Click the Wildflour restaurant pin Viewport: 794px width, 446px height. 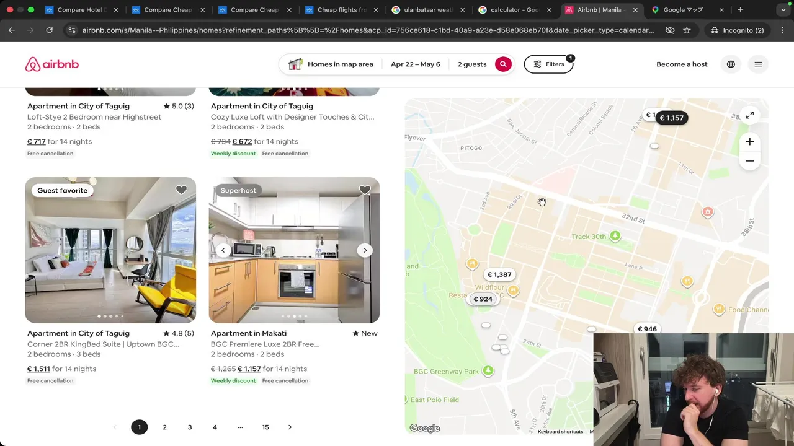pos(513,291)
